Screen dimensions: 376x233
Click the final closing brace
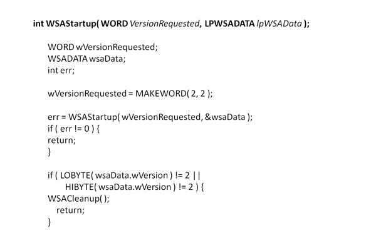point(50,222)
